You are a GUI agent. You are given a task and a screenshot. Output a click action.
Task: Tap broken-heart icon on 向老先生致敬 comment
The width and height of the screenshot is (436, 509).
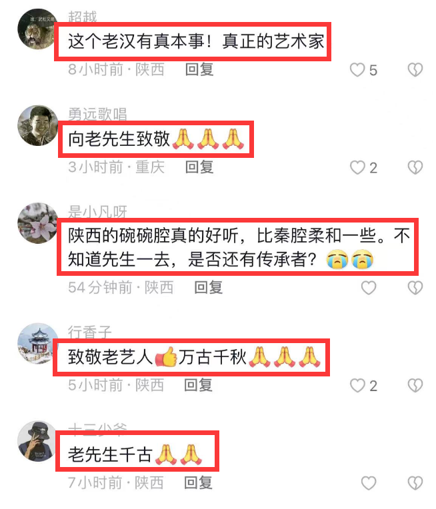coord(415,167)
